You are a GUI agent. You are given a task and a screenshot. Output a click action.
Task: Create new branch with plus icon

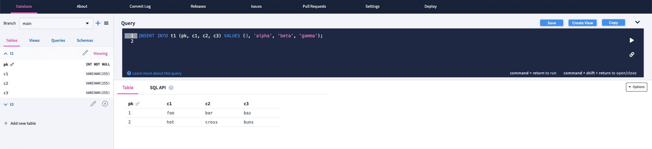click(x=98, y=23)
